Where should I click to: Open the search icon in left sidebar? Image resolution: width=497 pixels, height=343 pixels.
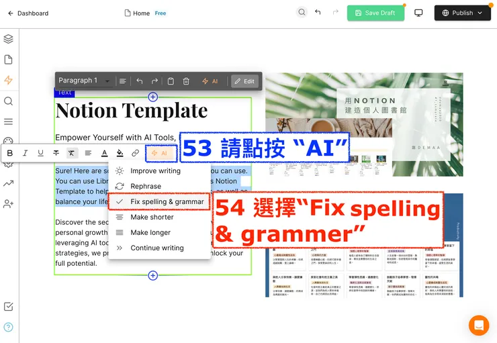[9, 101]
